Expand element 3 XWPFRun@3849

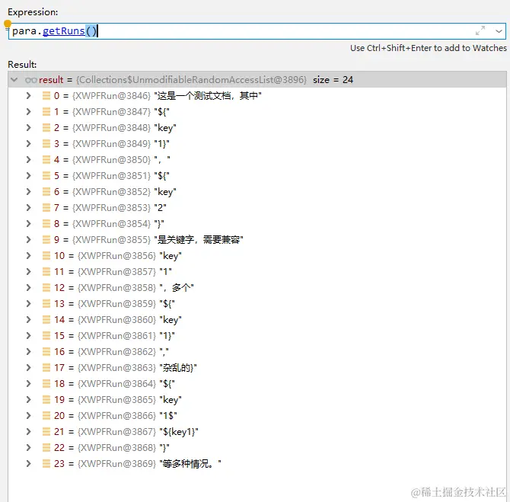[x=29, y=143]
